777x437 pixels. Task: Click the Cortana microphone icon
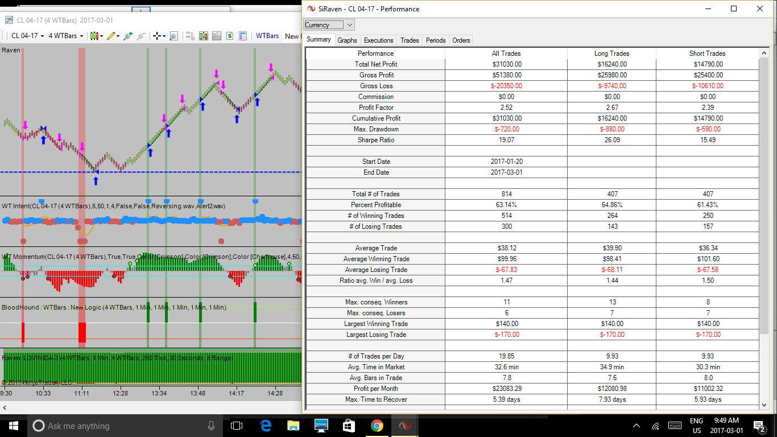click(x=211, y=426)
